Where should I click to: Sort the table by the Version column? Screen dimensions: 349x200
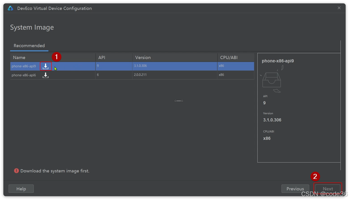[174, 57]
